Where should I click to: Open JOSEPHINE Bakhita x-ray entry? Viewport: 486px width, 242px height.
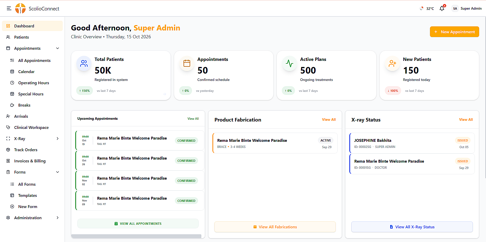point(412,143)
